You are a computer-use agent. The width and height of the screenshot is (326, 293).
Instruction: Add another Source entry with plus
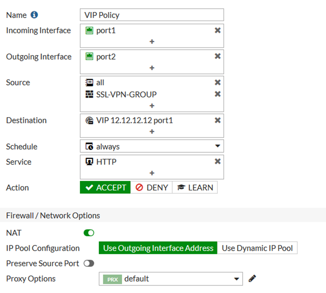point(152,106)
